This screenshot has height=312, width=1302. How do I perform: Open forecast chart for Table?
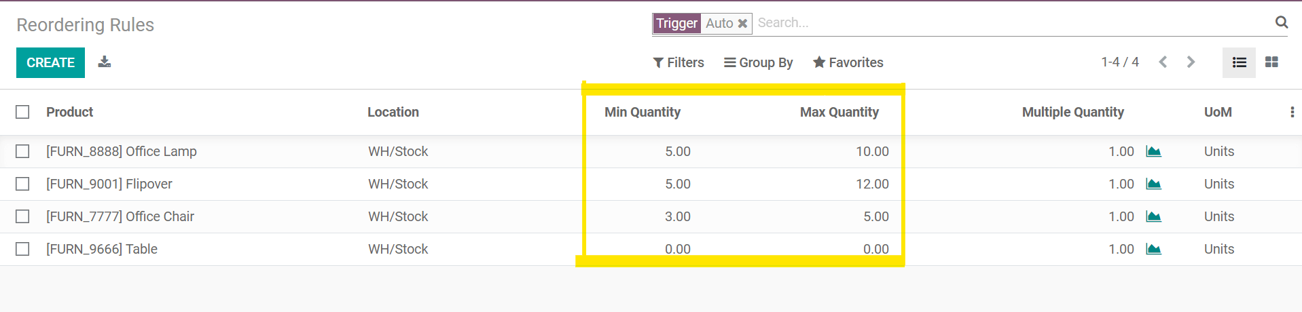click(x=1153, y=249)
